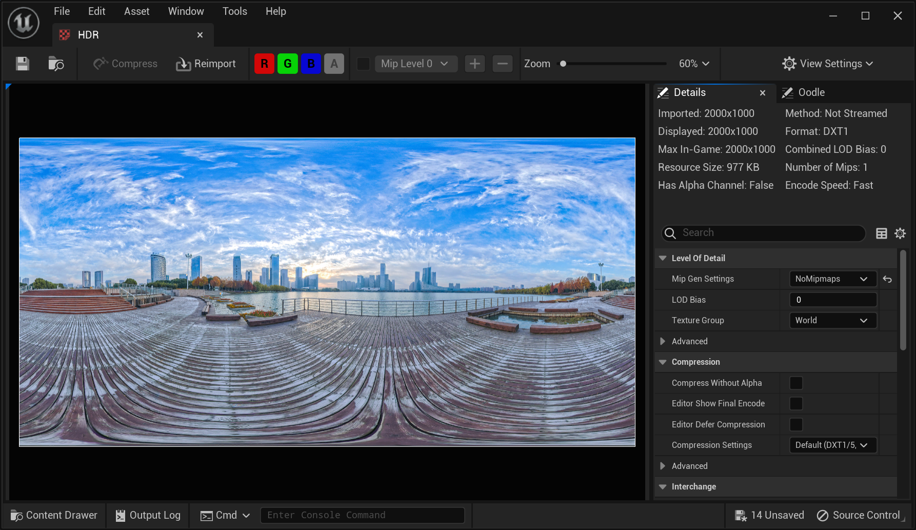The image size is (916, 530).
Task: Enable Compress Without Alpha checkbox
Action: point(796,383)
